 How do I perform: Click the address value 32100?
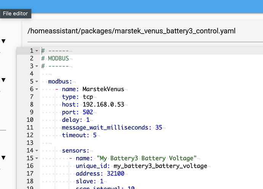tap(115, 174)
